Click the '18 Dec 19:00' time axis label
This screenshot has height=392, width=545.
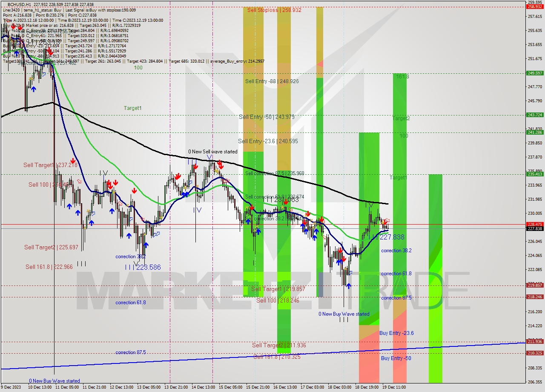point(367,387)
